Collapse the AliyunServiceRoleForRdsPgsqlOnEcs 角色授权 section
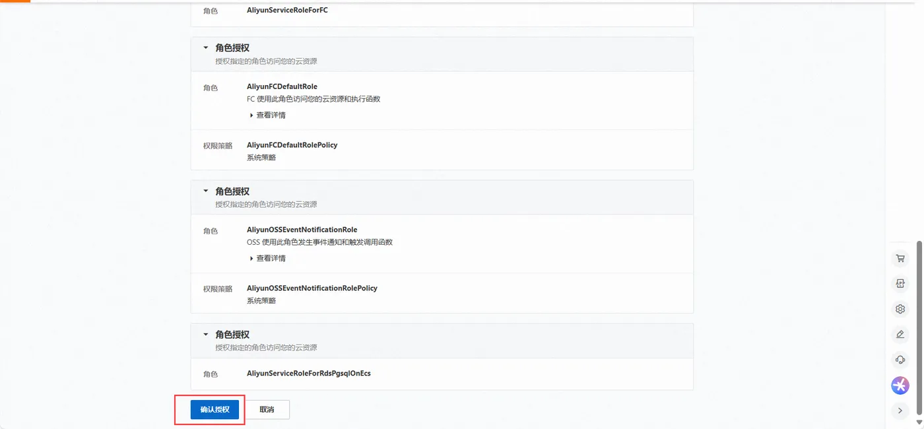This screenshot has width=924, height=429. tap(206, 335)
